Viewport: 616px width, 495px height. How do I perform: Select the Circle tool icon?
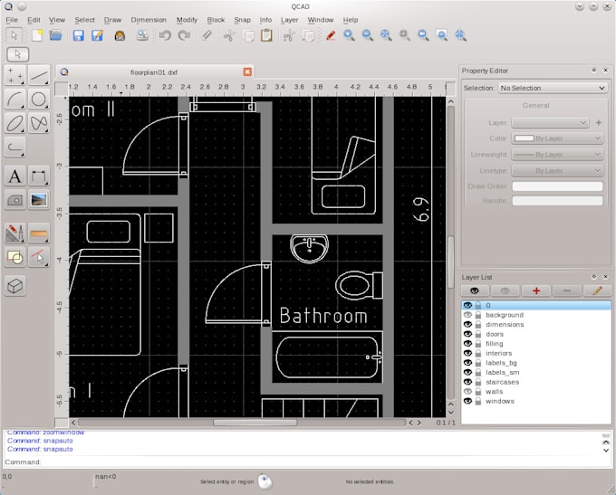point(39,100)
